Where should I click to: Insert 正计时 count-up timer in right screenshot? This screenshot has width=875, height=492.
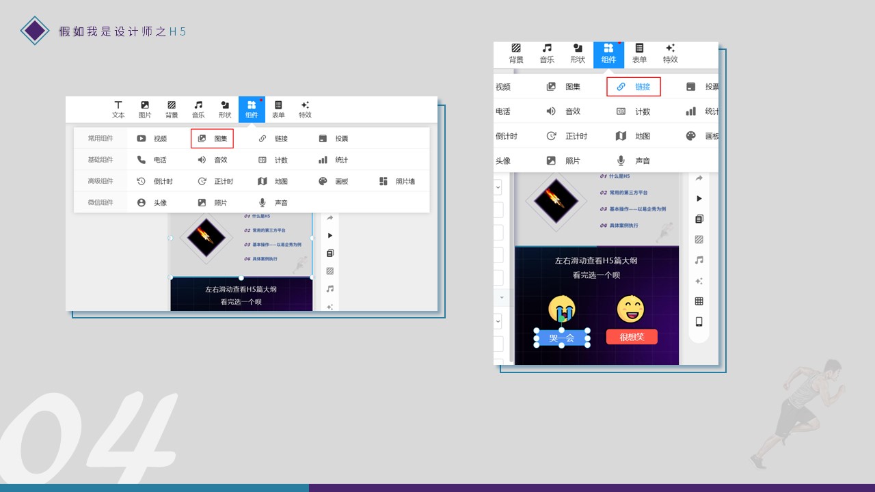click(x=567, y=136)
